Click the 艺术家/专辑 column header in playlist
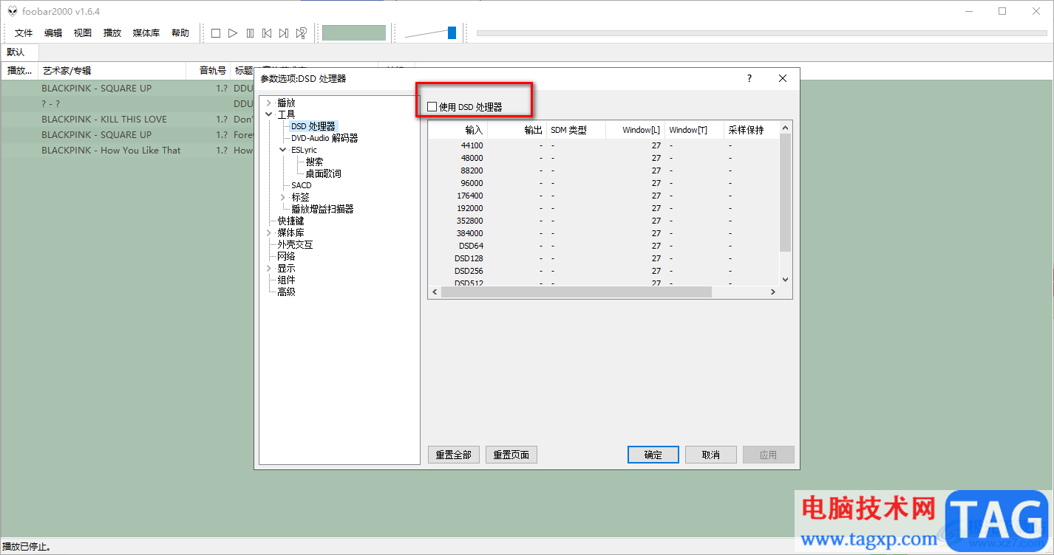The image size is (1054, 555). coord(112,71)
